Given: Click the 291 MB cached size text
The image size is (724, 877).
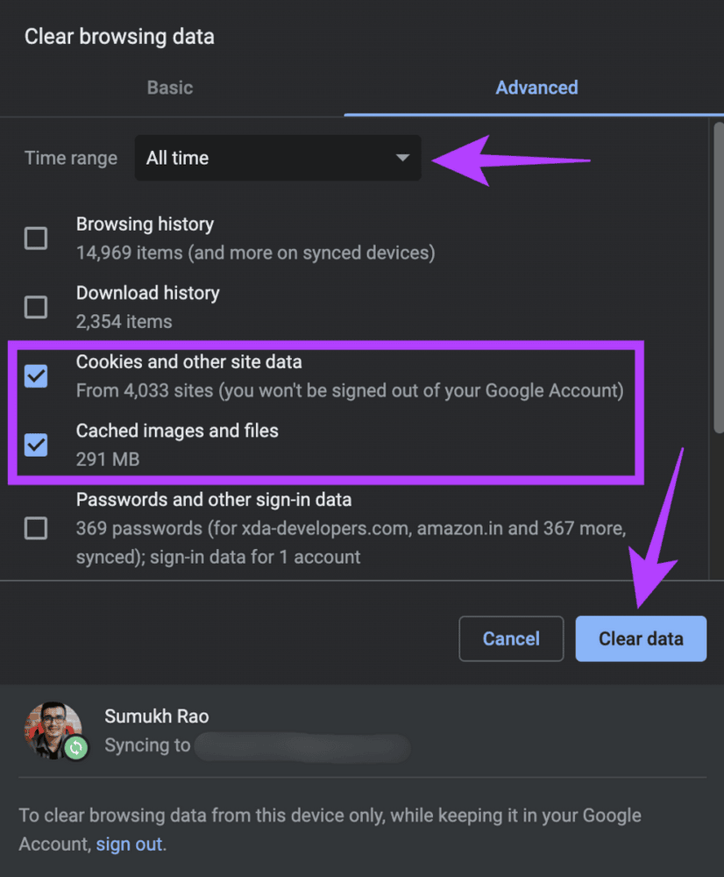Looking at the screenshot, I should tap(108, 460).
